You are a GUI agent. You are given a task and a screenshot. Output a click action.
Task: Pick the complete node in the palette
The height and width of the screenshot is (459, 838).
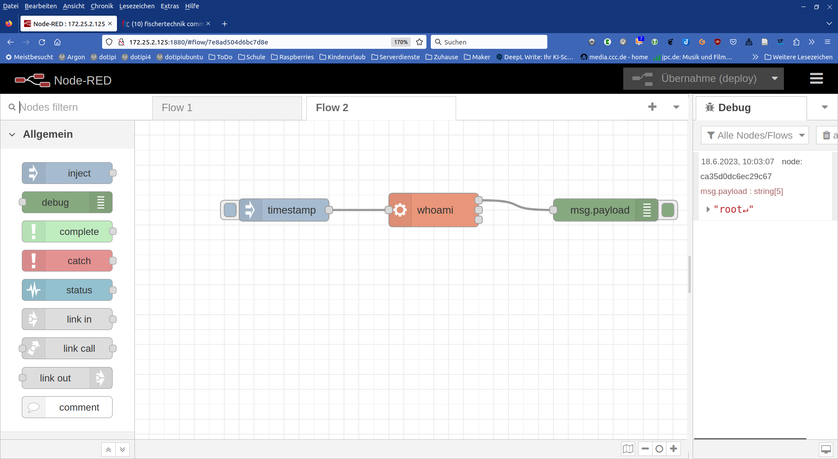(67, 231)
